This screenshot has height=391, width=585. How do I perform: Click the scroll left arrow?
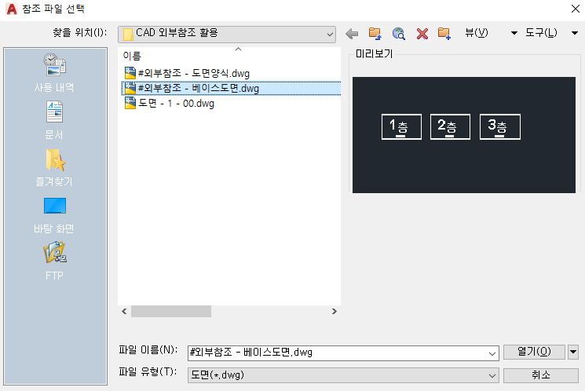pos(124,311)
